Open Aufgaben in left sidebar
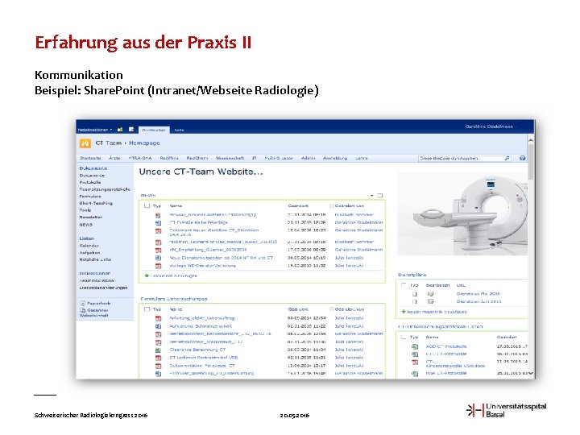The image size is (580, 435). 89,253
